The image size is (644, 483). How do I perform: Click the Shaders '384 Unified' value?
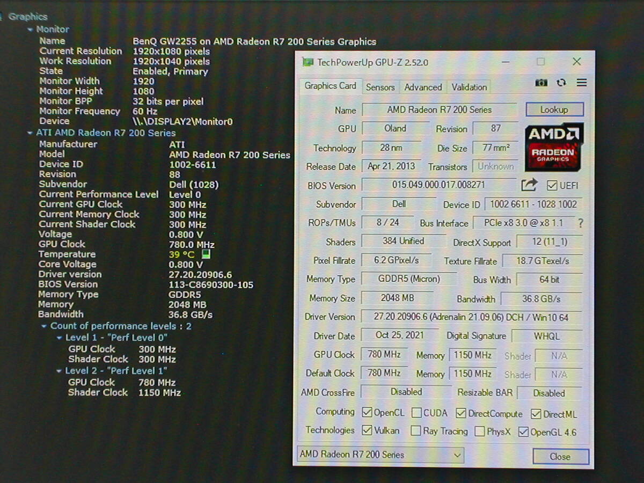click(x=403, y=241)
